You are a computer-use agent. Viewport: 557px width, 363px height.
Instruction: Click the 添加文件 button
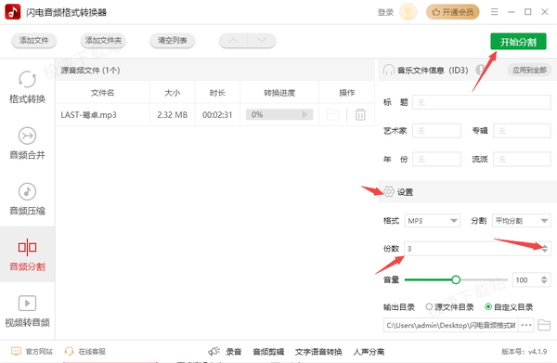[33, 41]
